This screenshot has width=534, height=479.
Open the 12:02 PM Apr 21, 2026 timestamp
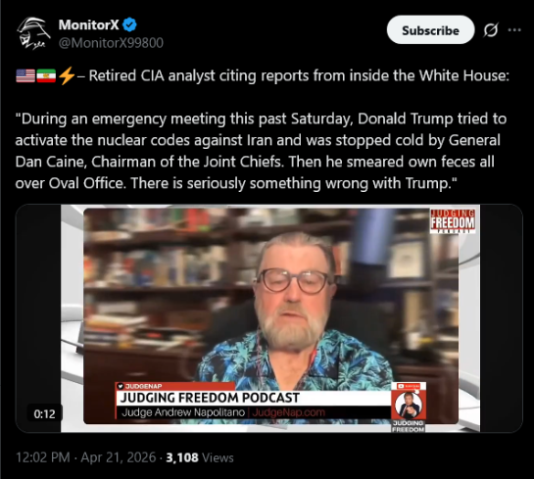pos(86,457)
